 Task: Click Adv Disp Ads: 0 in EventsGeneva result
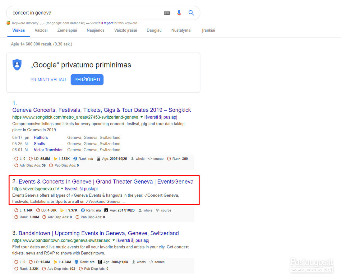click(57, 217)
